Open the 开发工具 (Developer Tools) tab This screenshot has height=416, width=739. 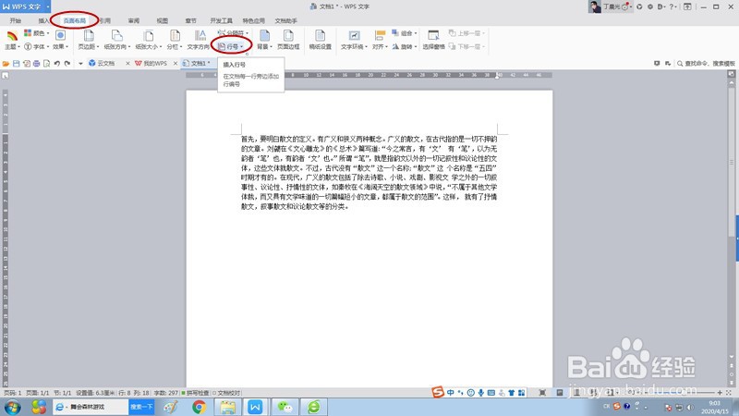pyautogui.click(x=221, y=20)
